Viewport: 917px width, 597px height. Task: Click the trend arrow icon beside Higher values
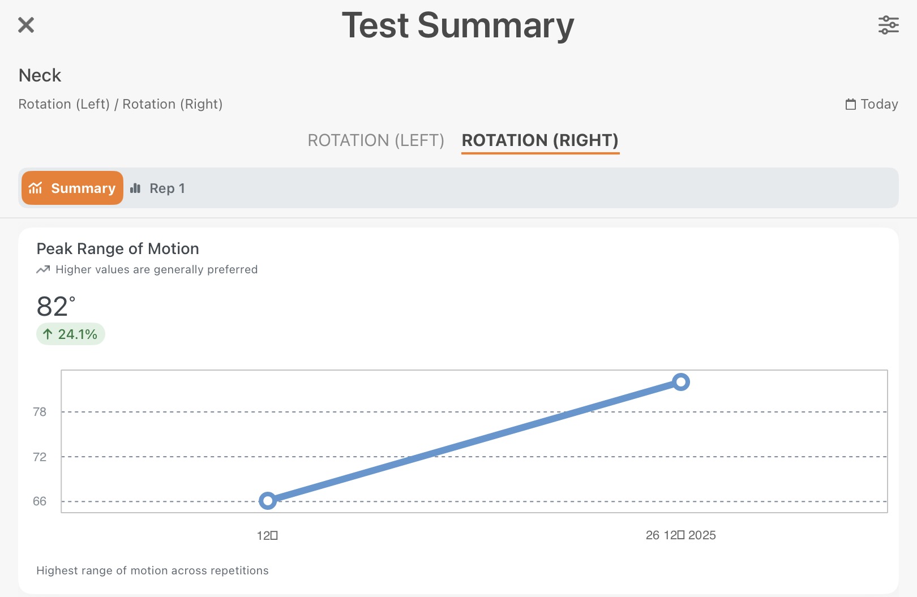43,269
